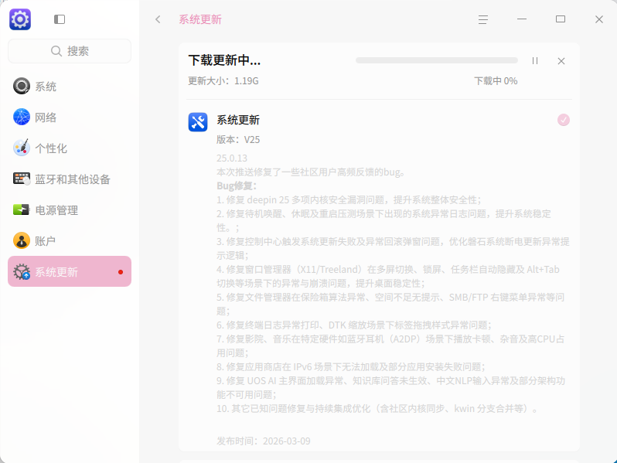
Task: Go back with the left arrow
Action: coord(159,19)
